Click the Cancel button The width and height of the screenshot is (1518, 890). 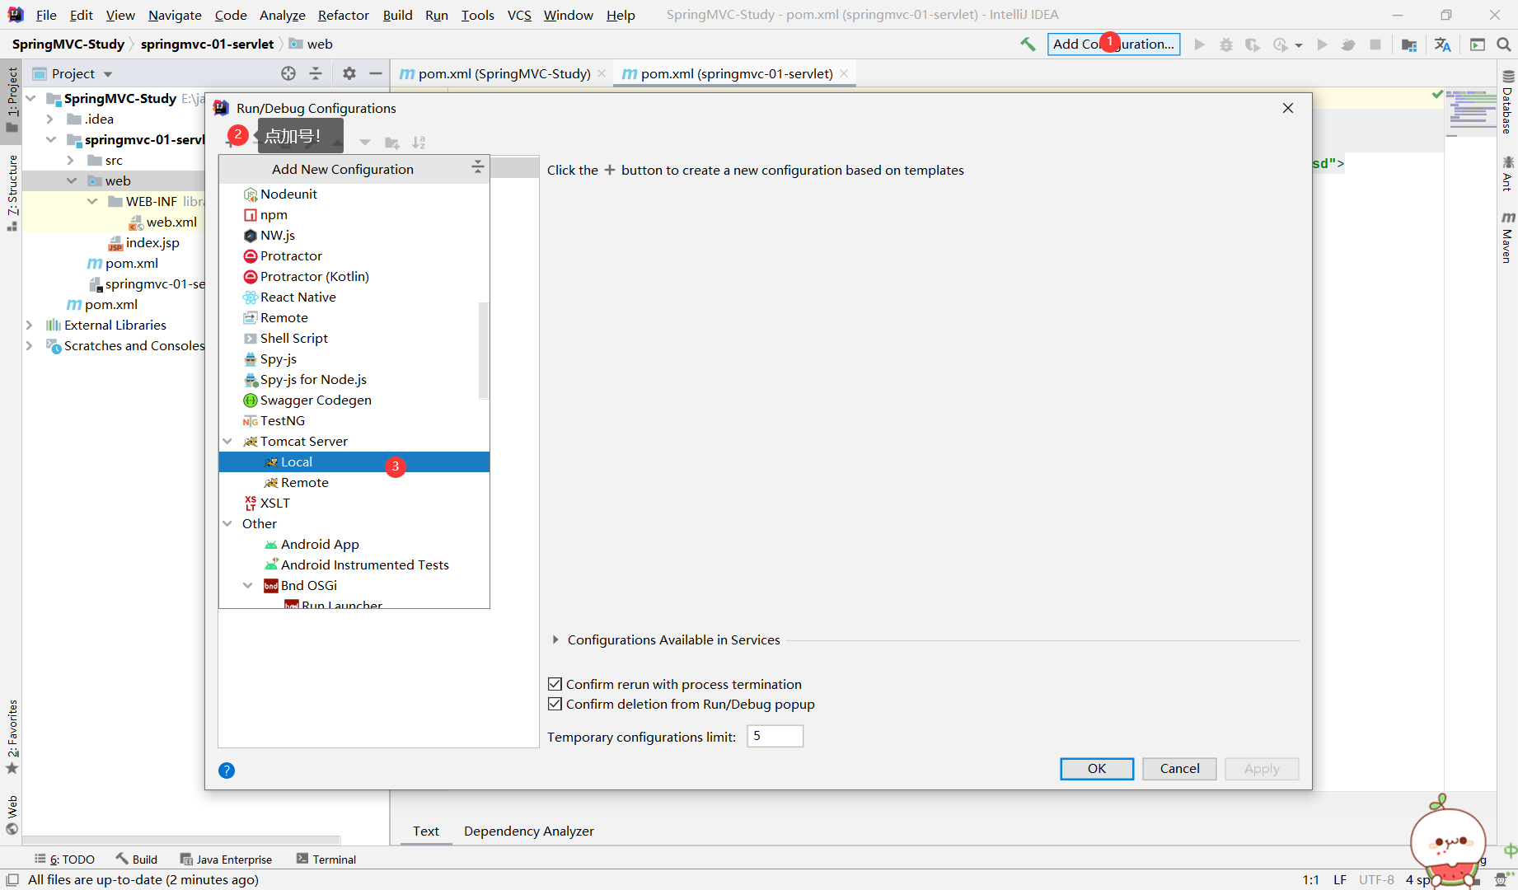click(1179, 768)
